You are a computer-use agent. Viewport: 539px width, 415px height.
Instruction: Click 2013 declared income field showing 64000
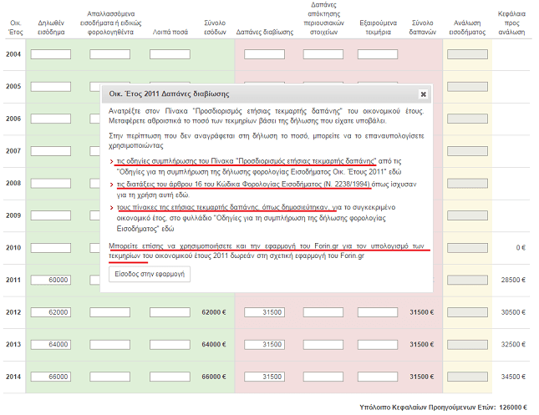pyautogui.click(x=51, y=345)
